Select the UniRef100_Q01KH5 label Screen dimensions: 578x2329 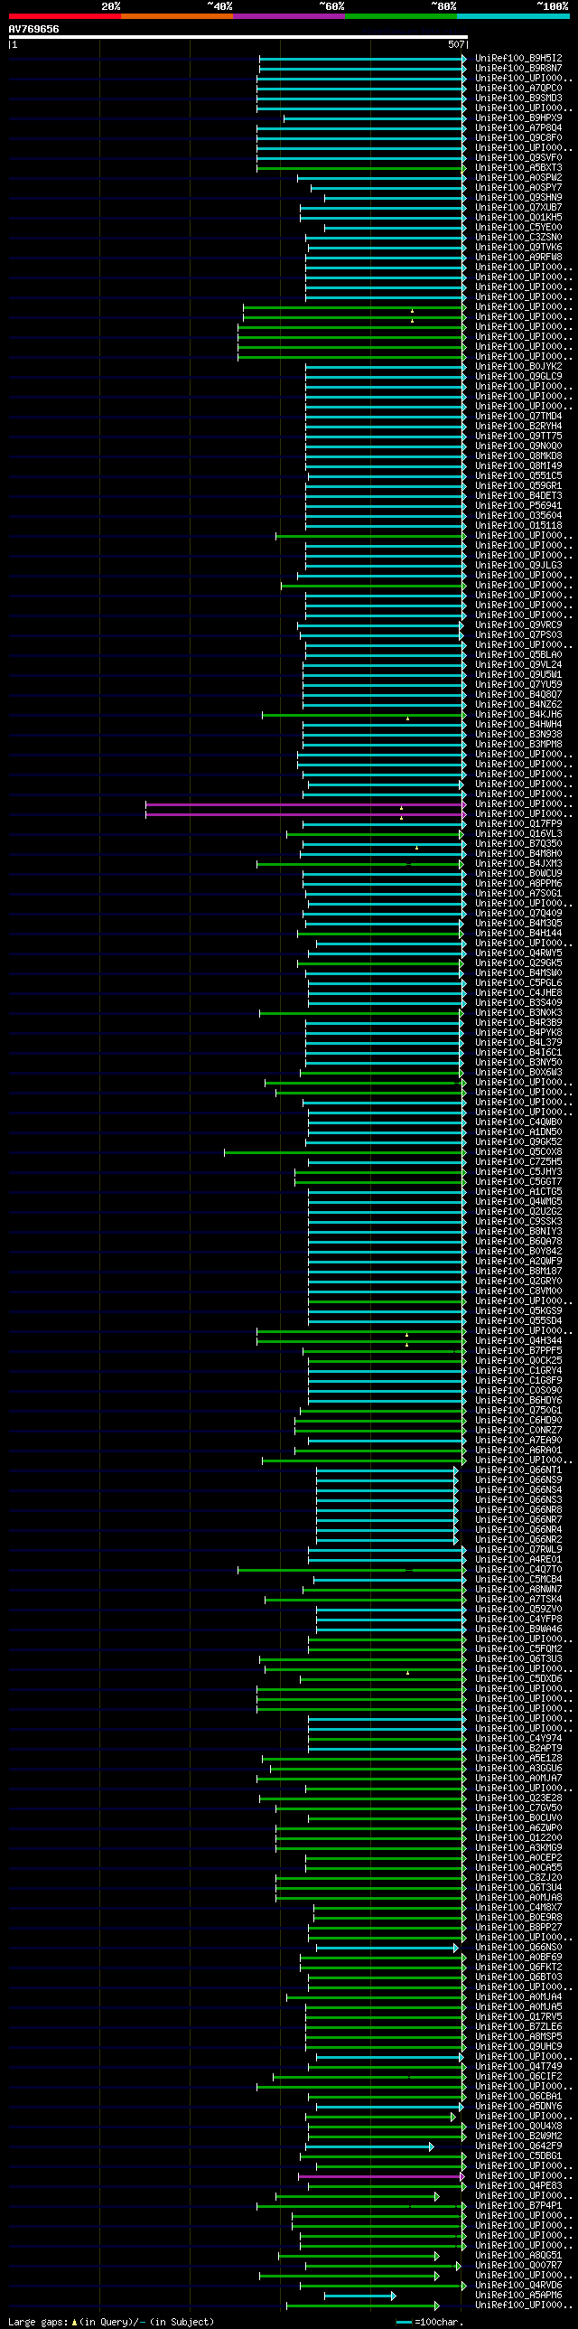click(518, 218)
